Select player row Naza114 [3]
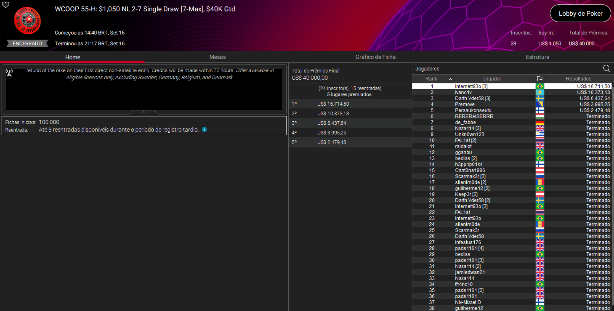Image resolution: width=614 pixels, height=311 pixels. point(512,128)
